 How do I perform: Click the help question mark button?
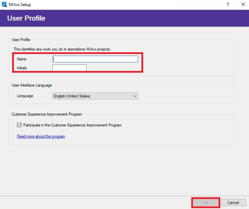228,4
